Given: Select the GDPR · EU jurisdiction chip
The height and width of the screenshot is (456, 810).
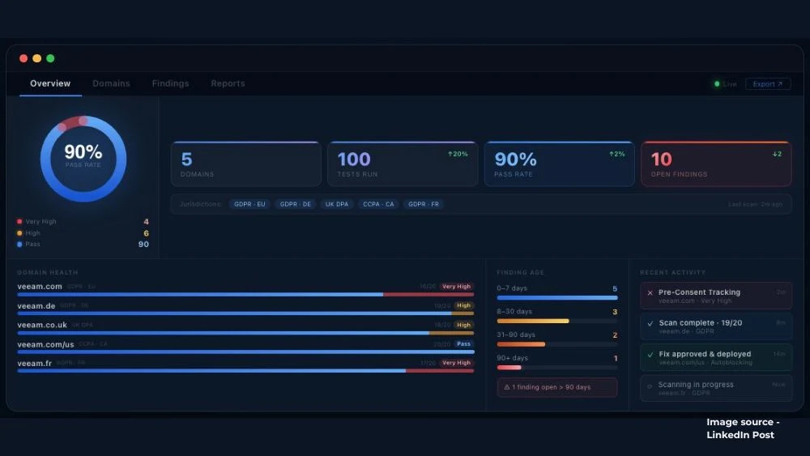Looking at the screenshot, I should coord(249,204).
